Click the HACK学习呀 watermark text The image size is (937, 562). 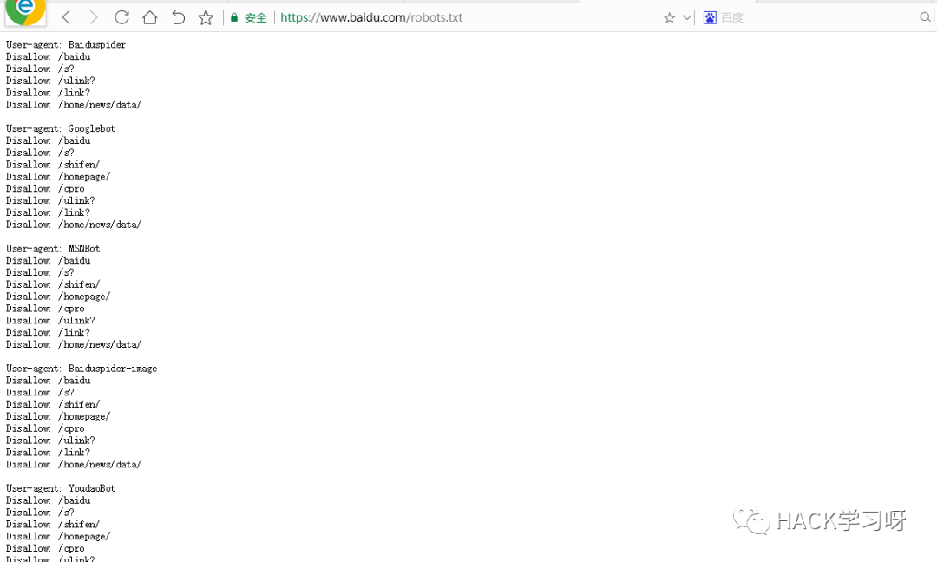click(x=841, y=520)
